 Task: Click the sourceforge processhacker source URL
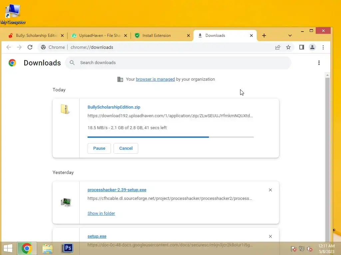(170, 199)
